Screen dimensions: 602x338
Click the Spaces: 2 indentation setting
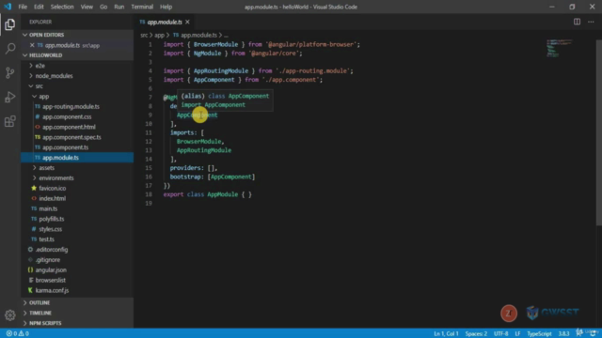(x=476, y=334)
